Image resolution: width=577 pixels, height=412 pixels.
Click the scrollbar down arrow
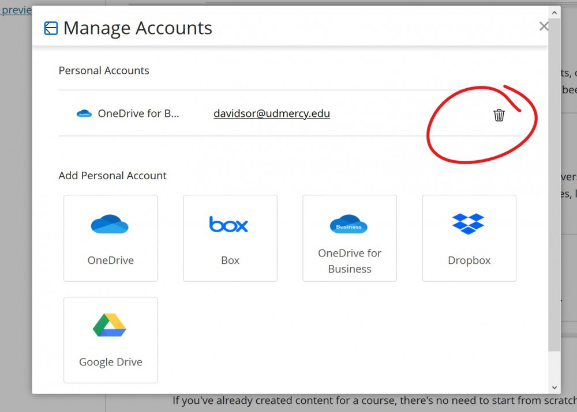coord(554,387)
